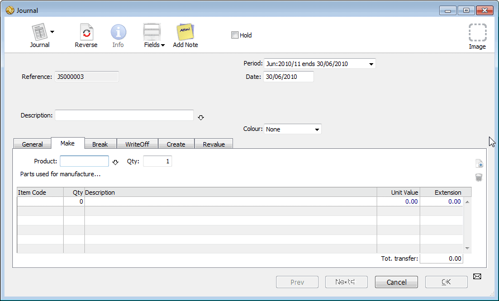
Task: Click the envelope icon at bottom right
Action: 477,276
